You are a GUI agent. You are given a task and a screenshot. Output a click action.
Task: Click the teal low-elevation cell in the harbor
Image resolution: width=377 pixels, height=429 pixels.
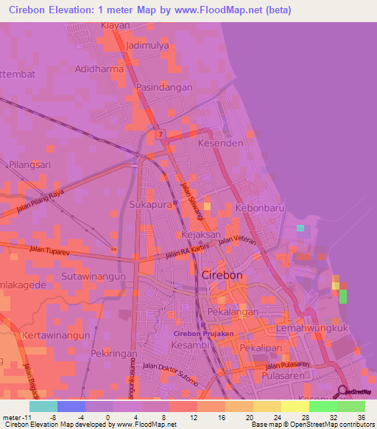[300, 229]
